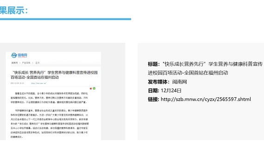The height and width of the screenshot is (166, 264).
Task: Click the first paragraph of the article body
Action: 49,98
